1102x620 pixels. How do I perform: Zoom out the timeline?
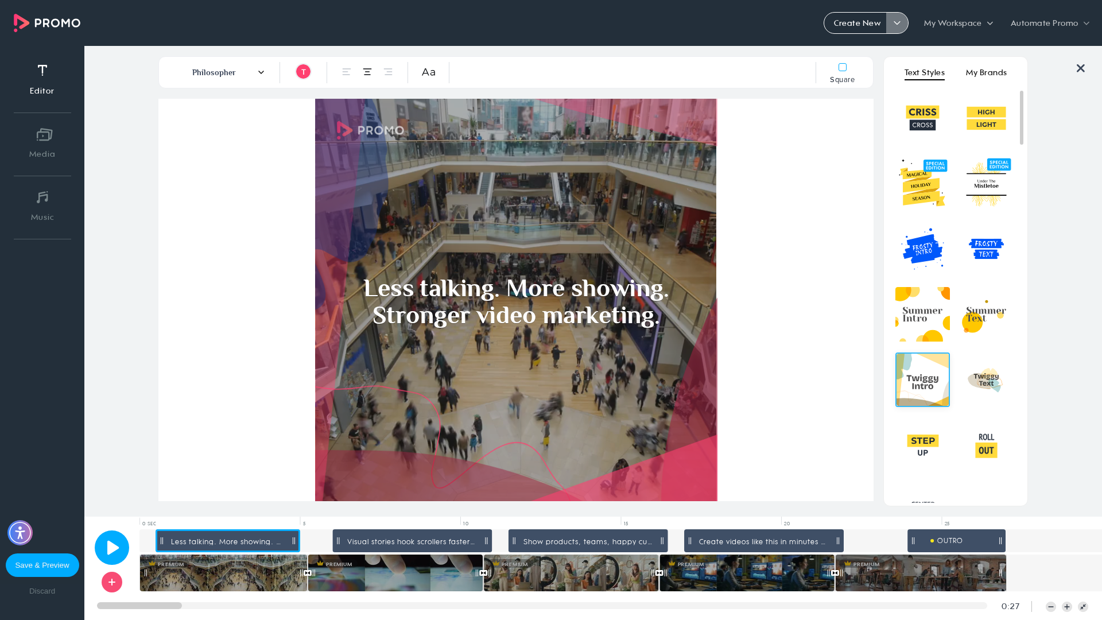[1051, 607]
